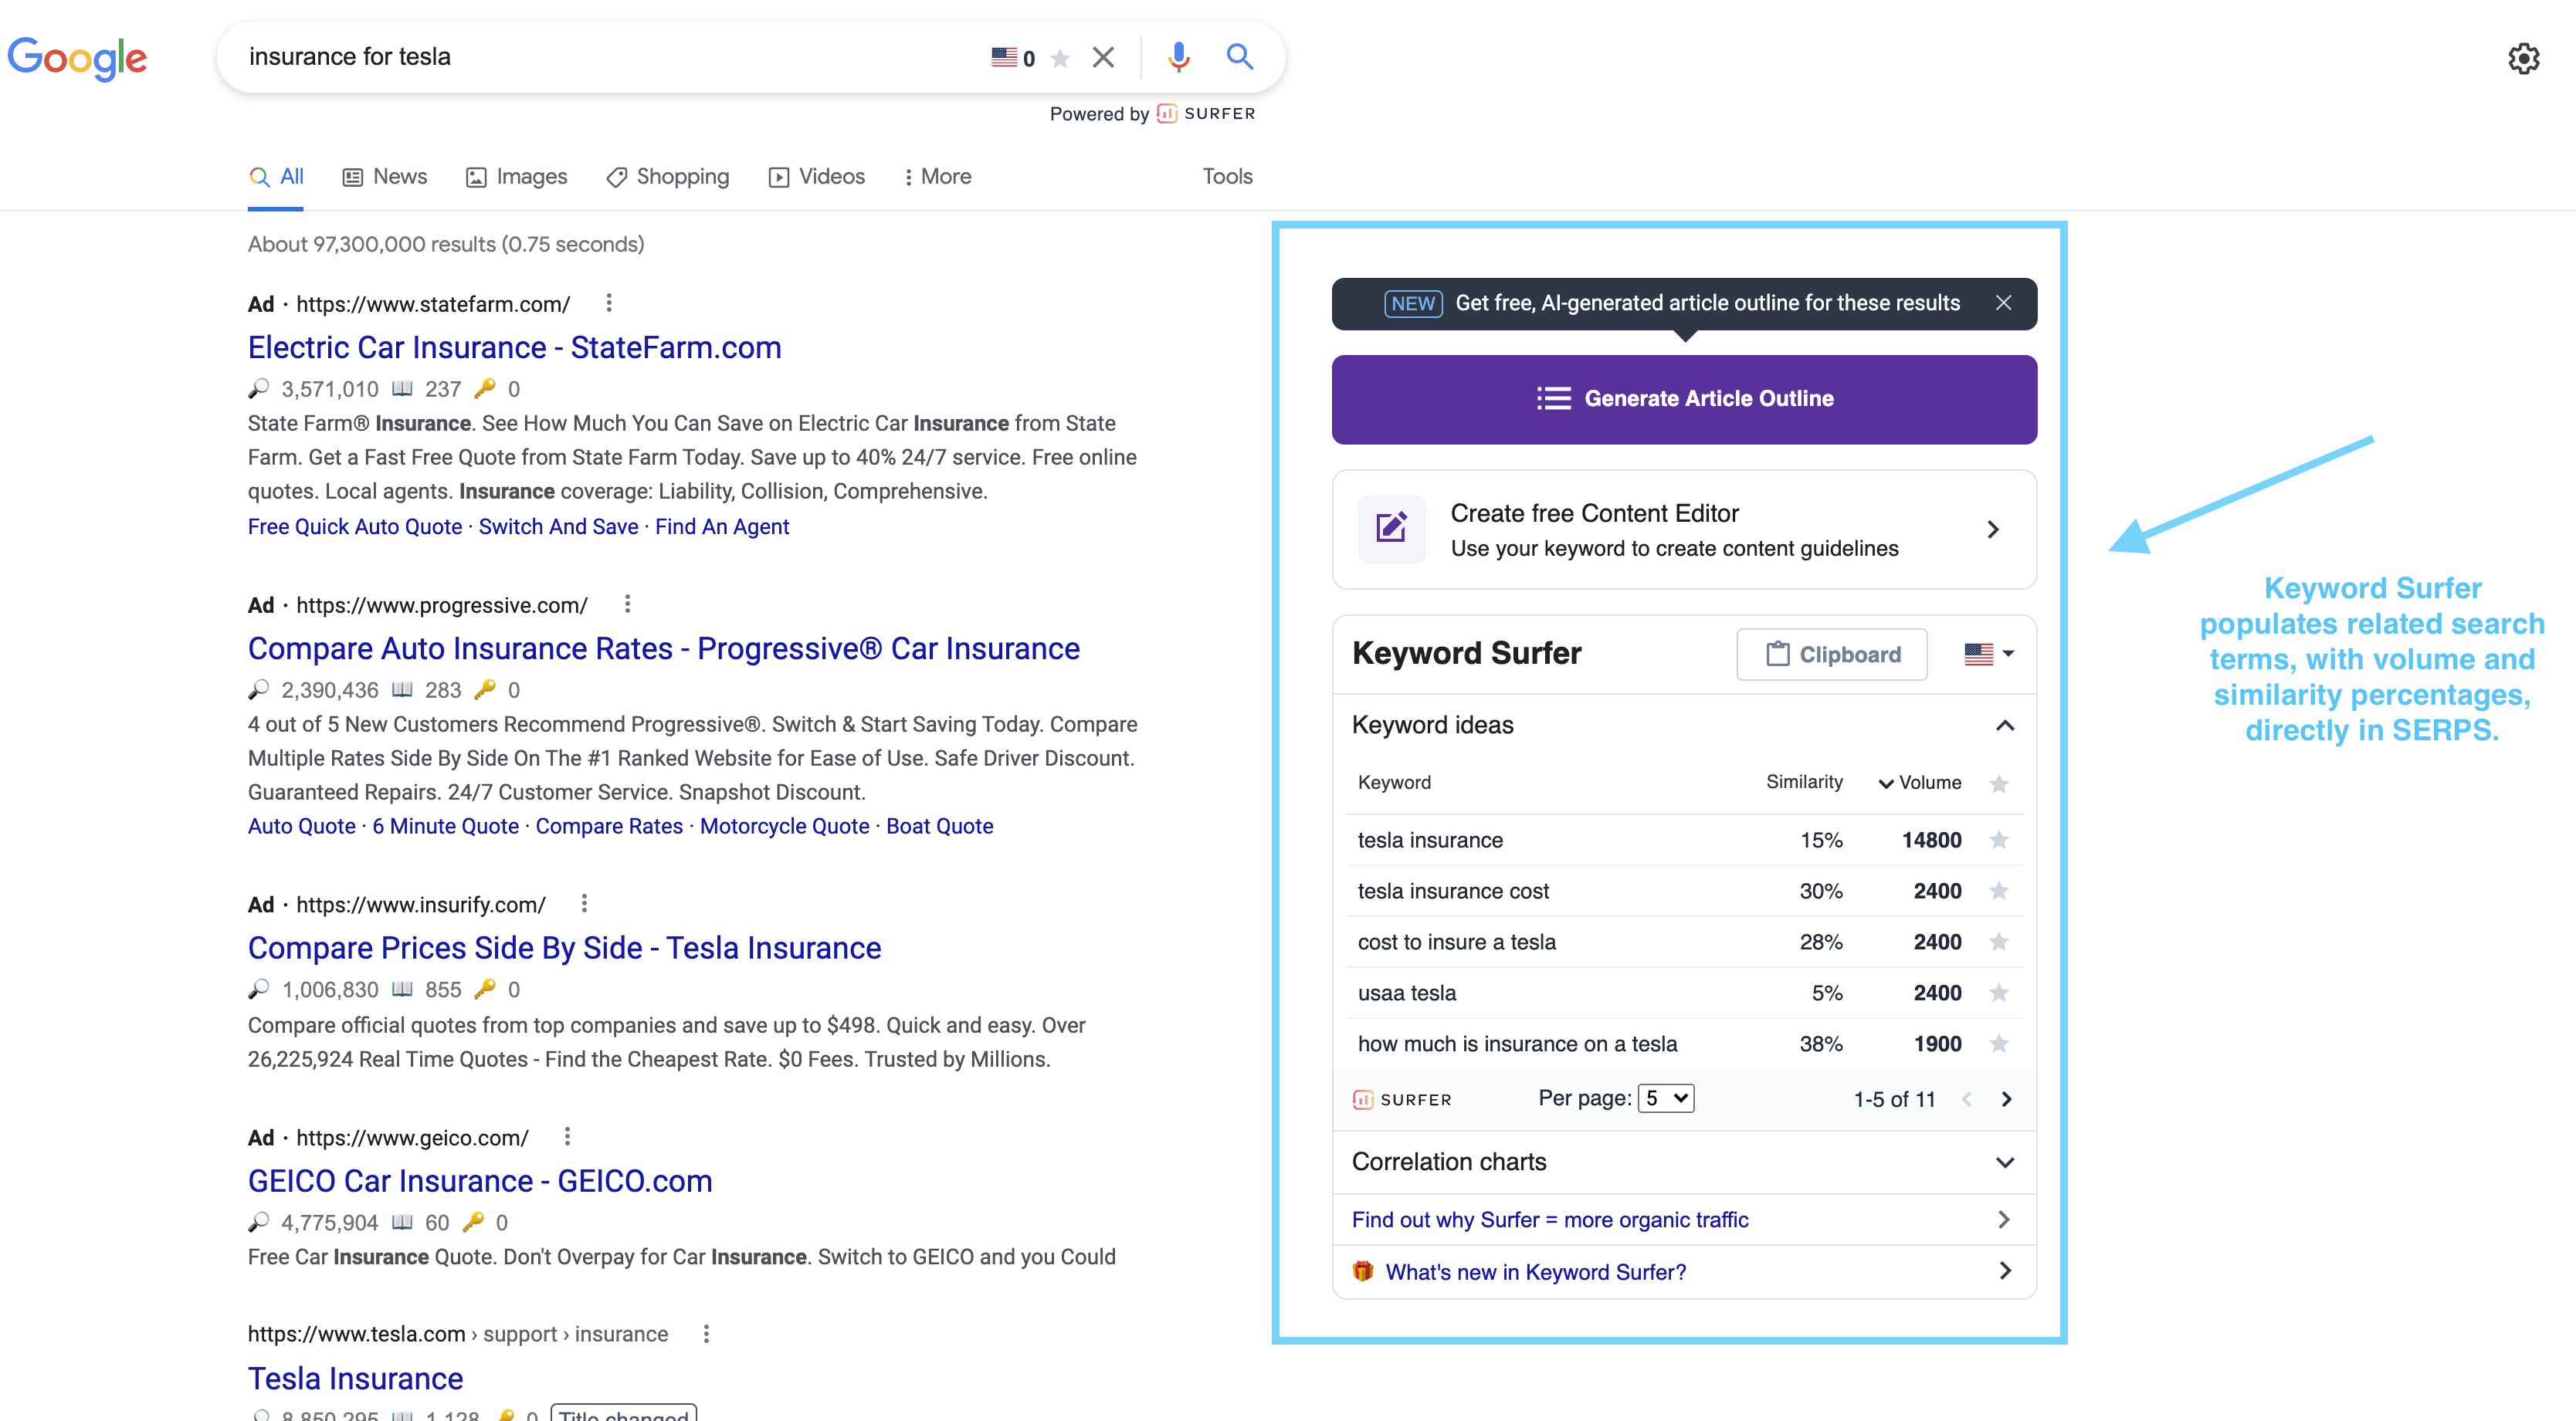This screenshot has height=1421, width=2576.
Task: Open the country flag dropdown in Keyword Surfer
Action: point(1989,655)
